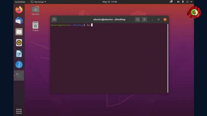
Task: Open the ubuntu home folder icon
Action: click(35, 11)
